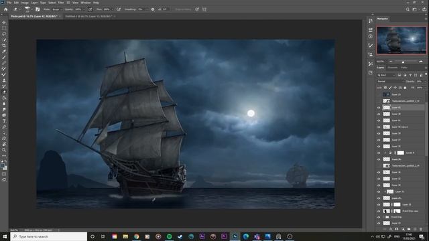Zoom in in the Navigator panel
The width and height of the screenshot is (429, 241).
421,62
